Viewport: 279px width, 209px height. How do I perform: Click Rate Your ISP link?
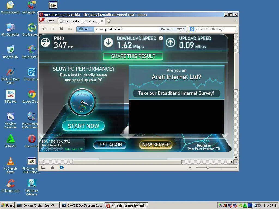click(74, 149)
